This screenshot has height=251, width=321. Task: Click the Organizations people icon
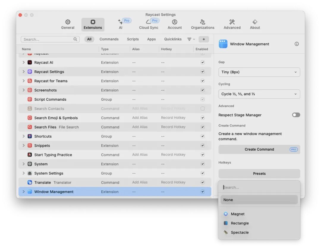202,22
